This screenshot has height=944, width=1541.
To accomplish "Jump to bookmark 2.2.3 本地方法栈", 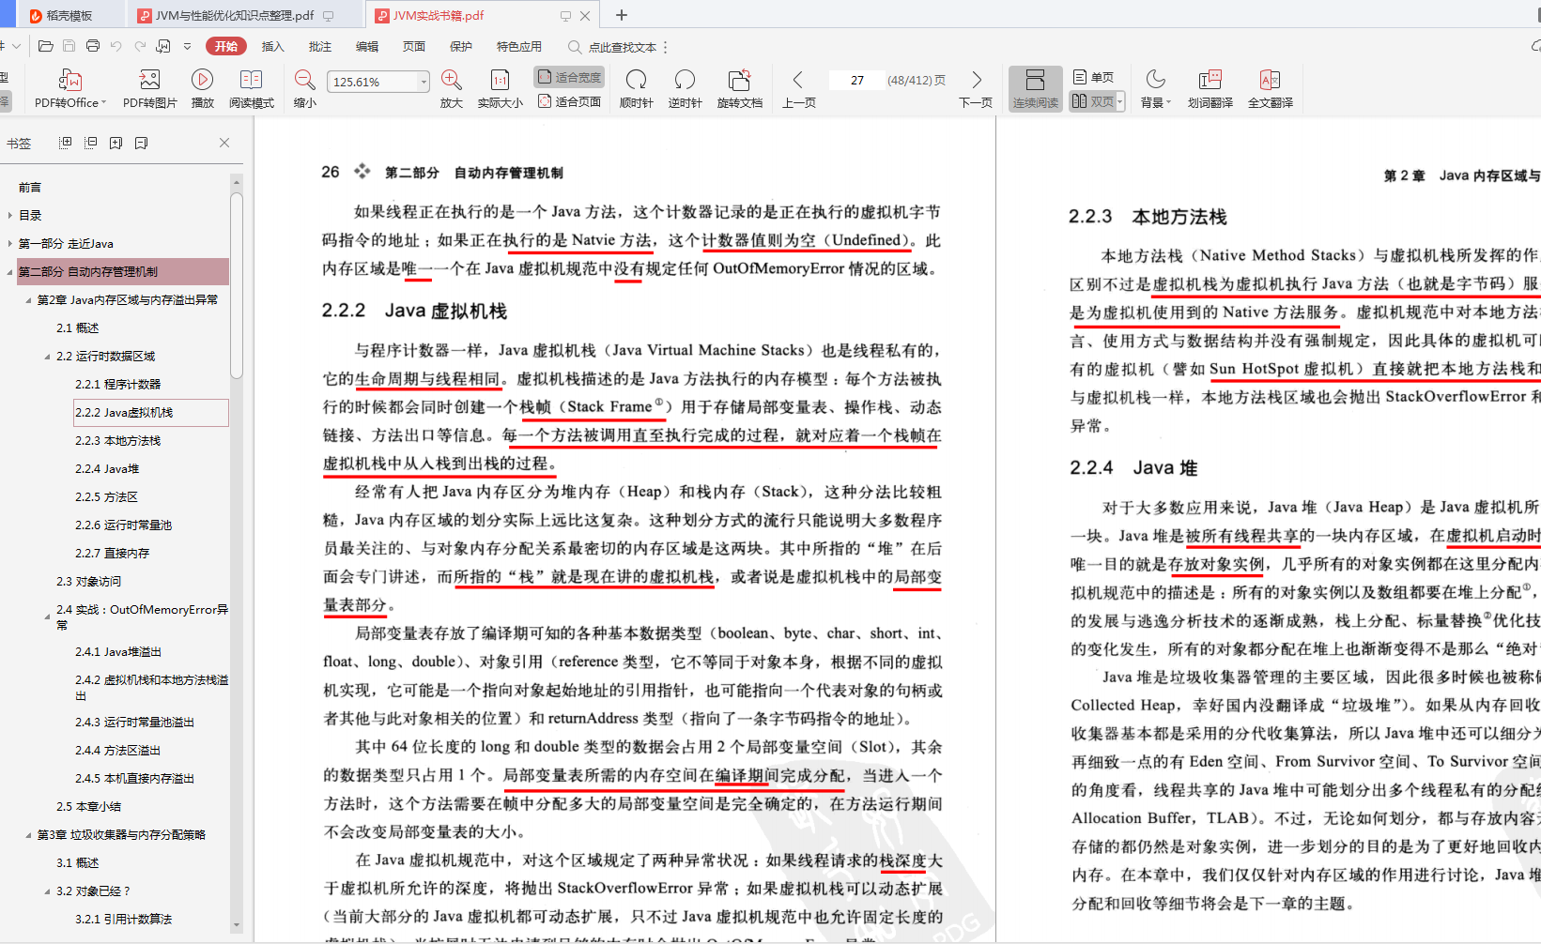I will pyautogui.click(x=117, y=440).
